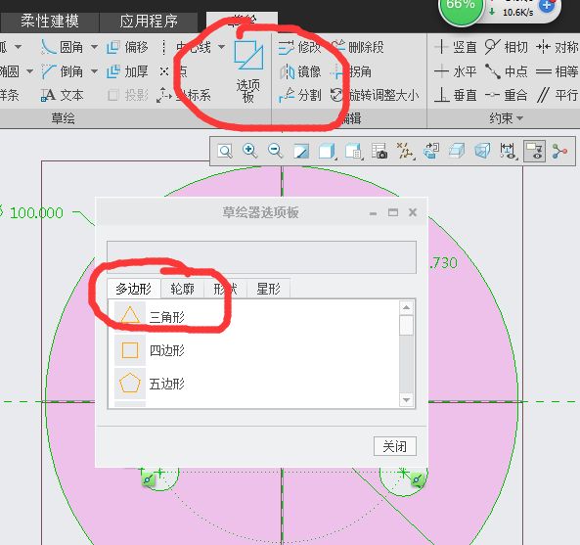Click the refit zoom-to-fit icon

pos(225,151)
